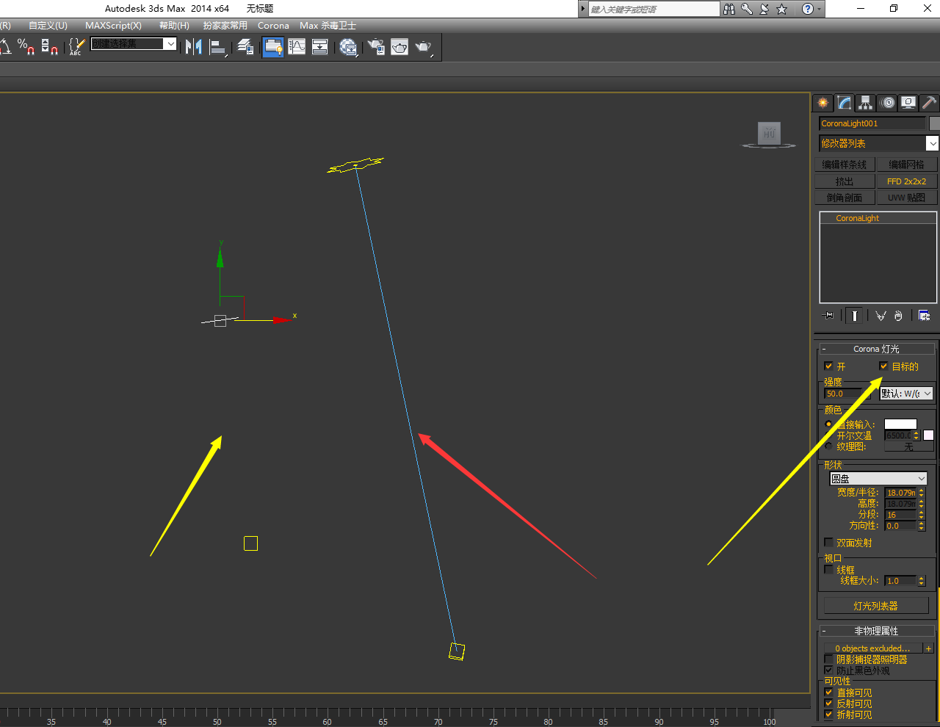Viewport: 940px width, 727px height.
Task: Switch to the Display panel tab
Action: click(908, 103)
